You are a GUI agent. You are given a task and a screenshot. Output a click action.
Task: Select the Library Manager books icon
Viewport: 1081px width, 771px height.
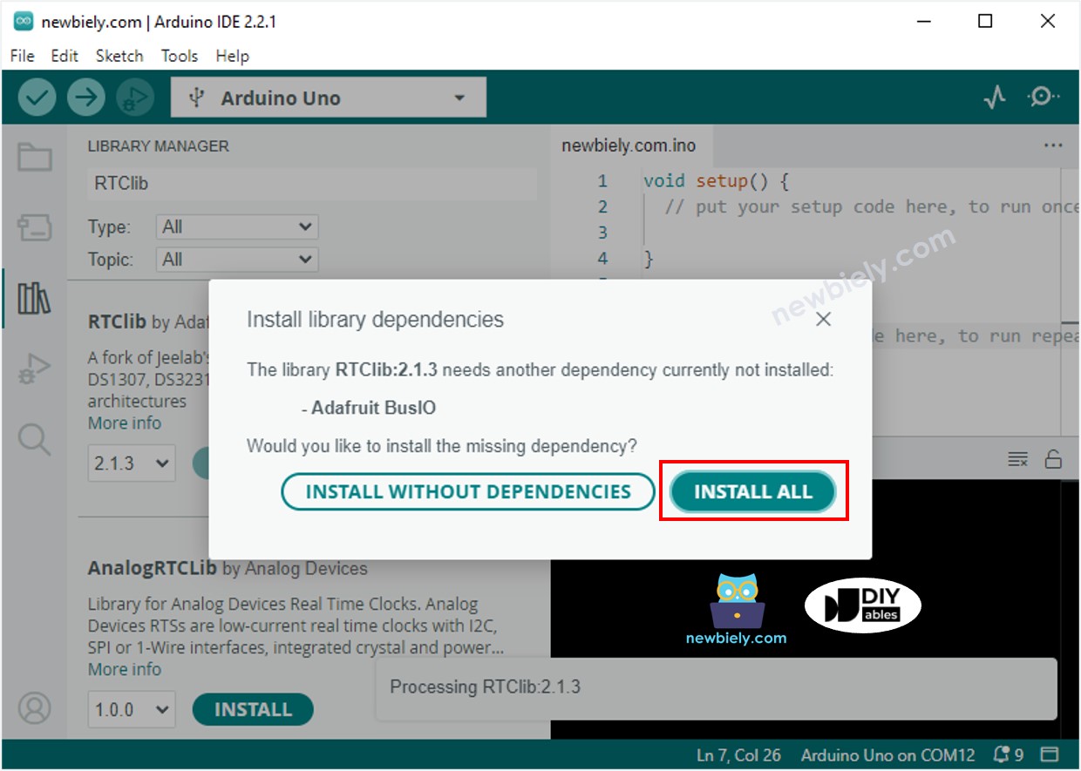pos(35,299)
